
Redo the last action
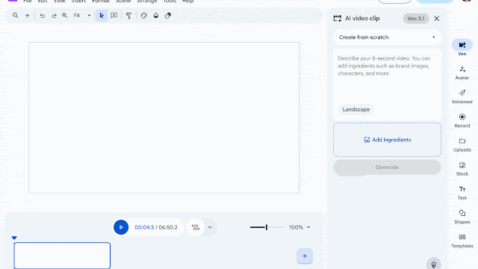coord(54,16)
